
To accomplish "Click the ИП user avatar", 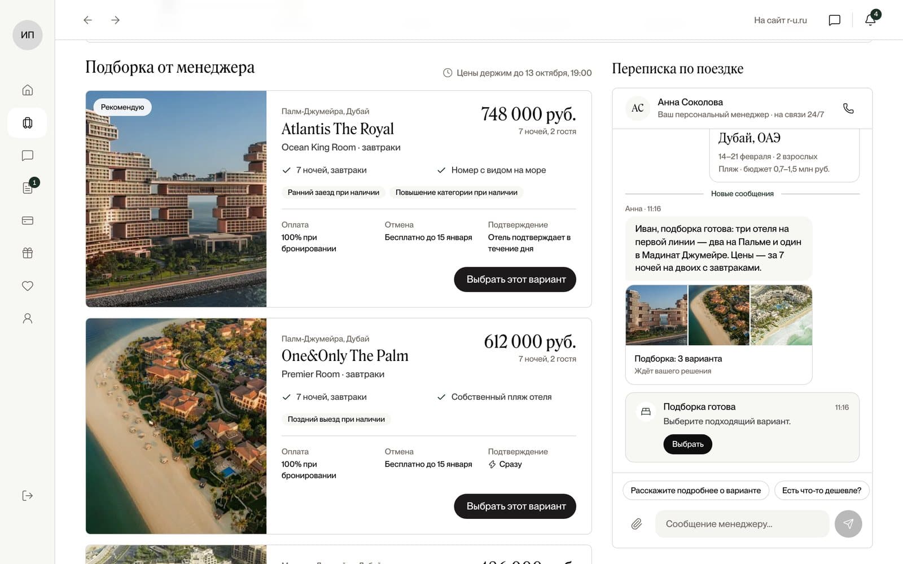I will [x=27, y=35].
